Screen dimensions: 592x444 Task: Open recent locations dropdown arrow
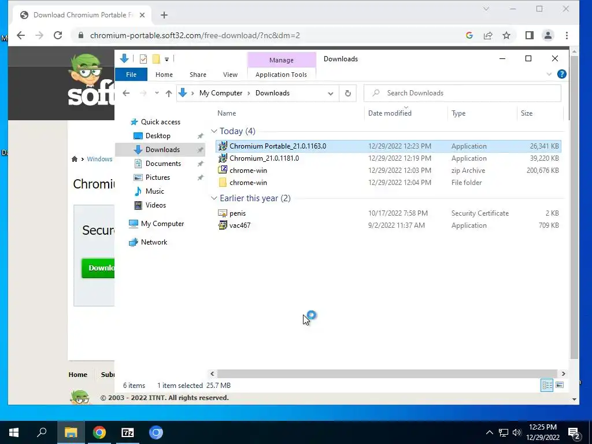click(157, 93)
